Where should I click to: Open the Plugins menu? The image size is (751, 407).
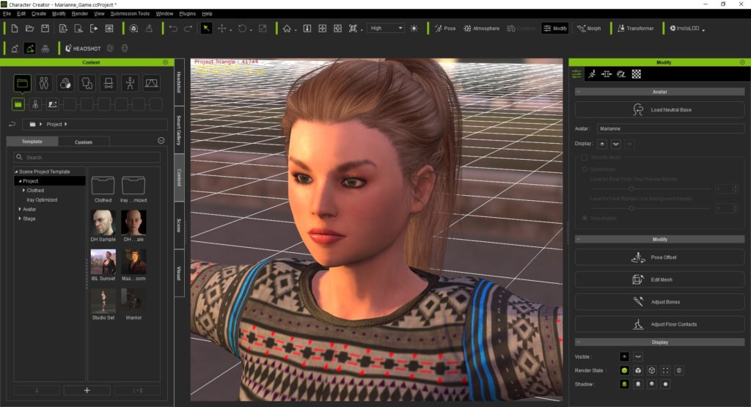coord(187,14)
